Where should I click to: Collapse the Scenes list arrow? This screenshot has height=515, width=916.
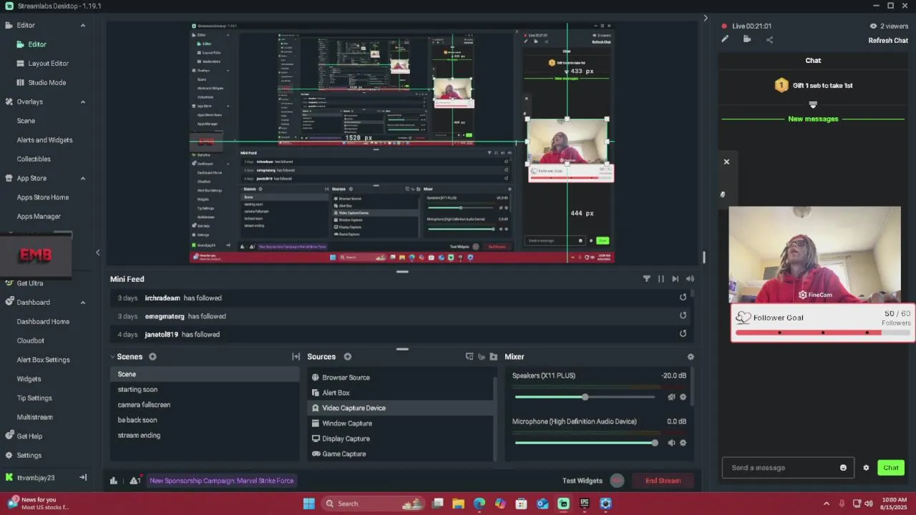pyautogui.click(x=113, y=357)
